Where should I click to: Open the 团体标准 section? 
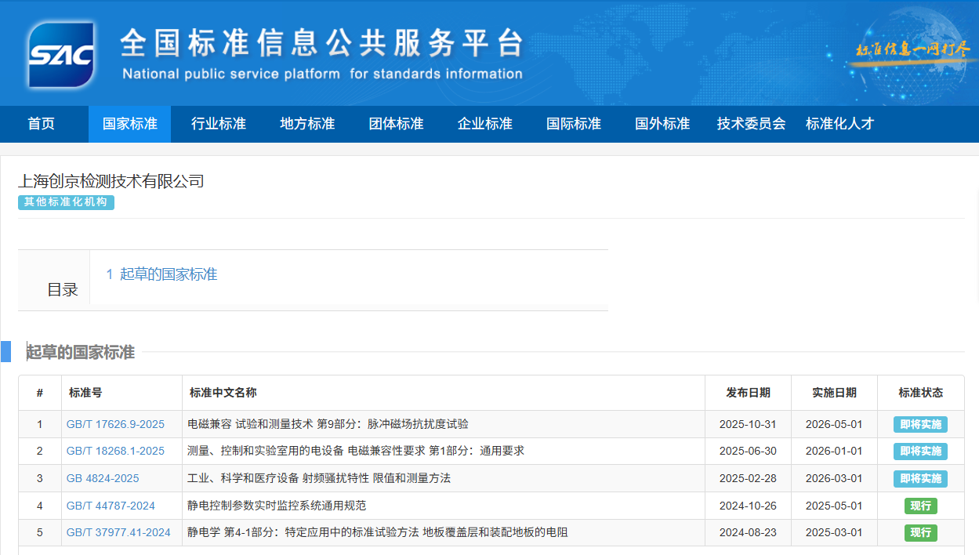395,123
